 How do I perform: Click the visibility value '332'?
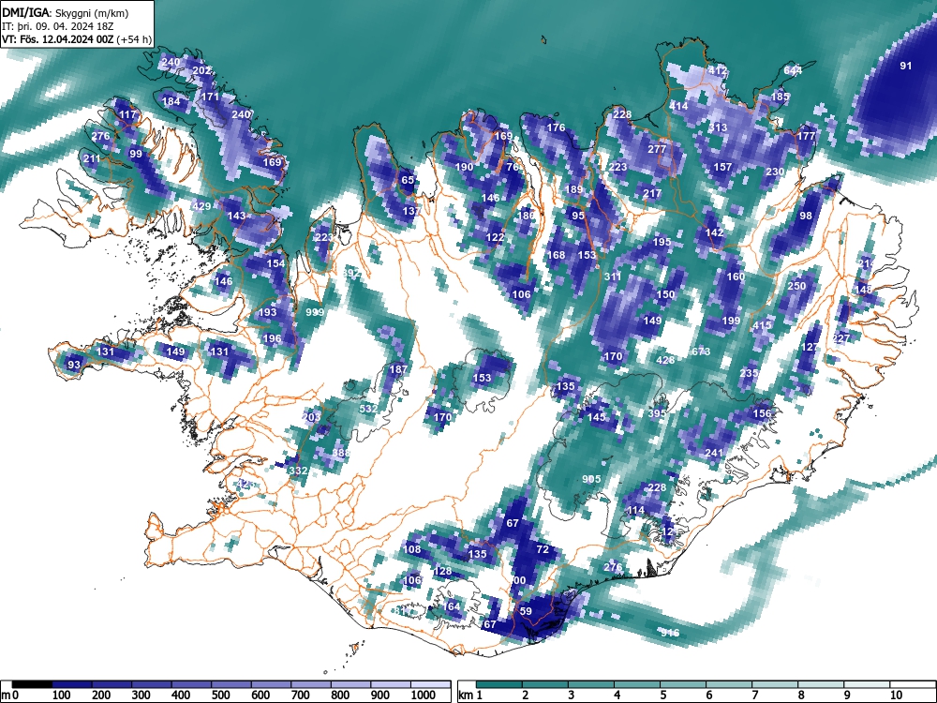[298, 471]
